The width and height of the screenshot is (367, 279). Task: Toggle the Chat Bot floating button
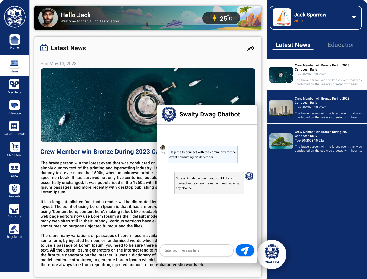point(272,254)
